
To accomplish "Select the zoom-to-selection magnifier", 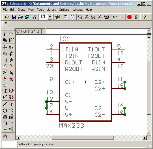I will pos(106,17).
